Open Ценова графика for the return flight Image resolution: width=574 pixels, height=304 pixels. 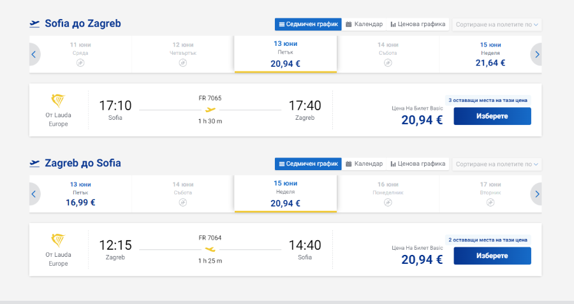(418, 164)
